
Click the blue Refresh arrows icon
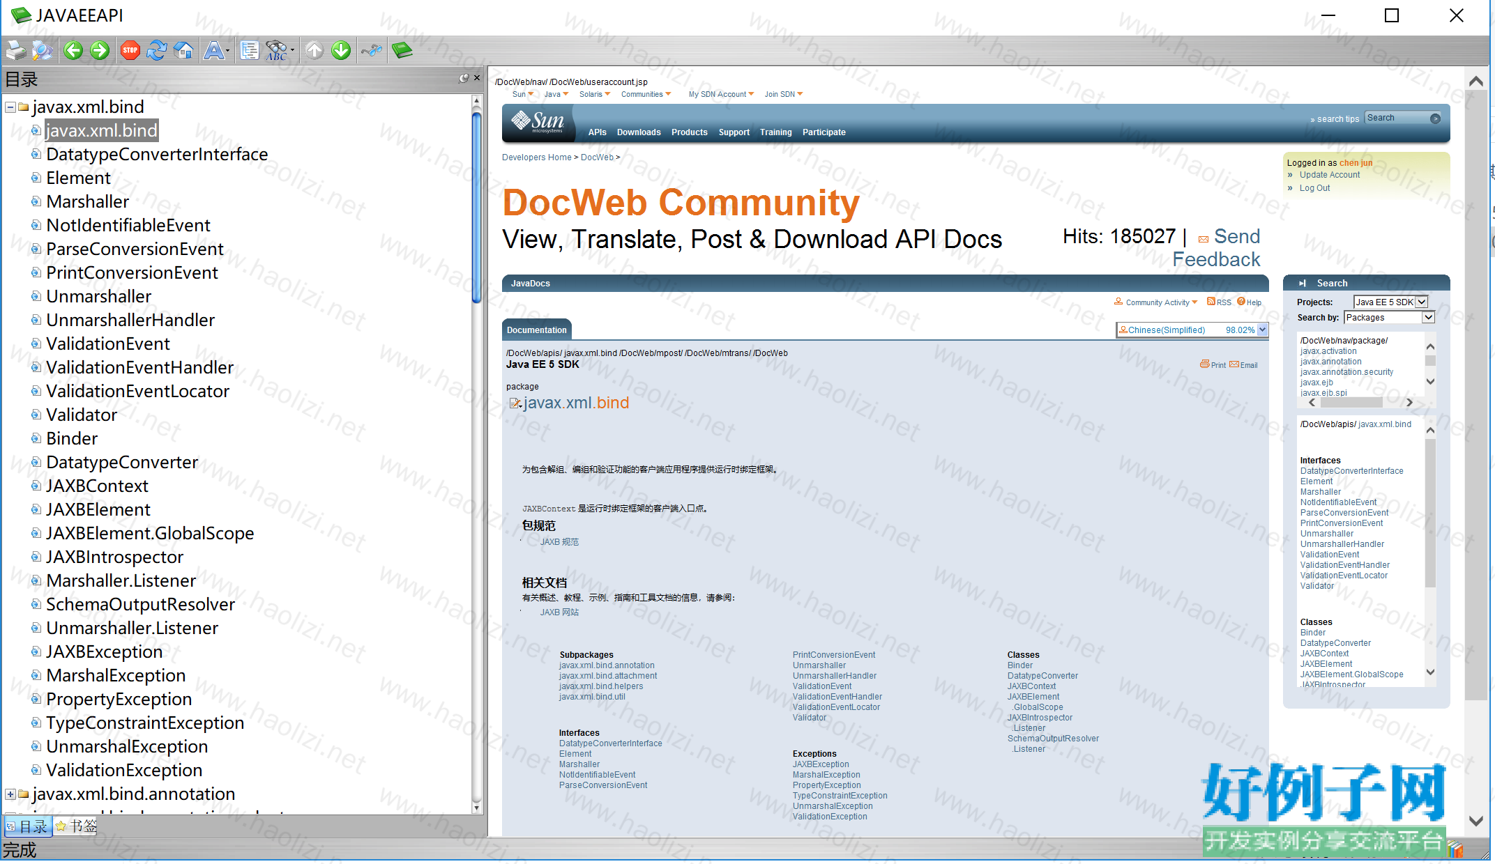(157, 50)
